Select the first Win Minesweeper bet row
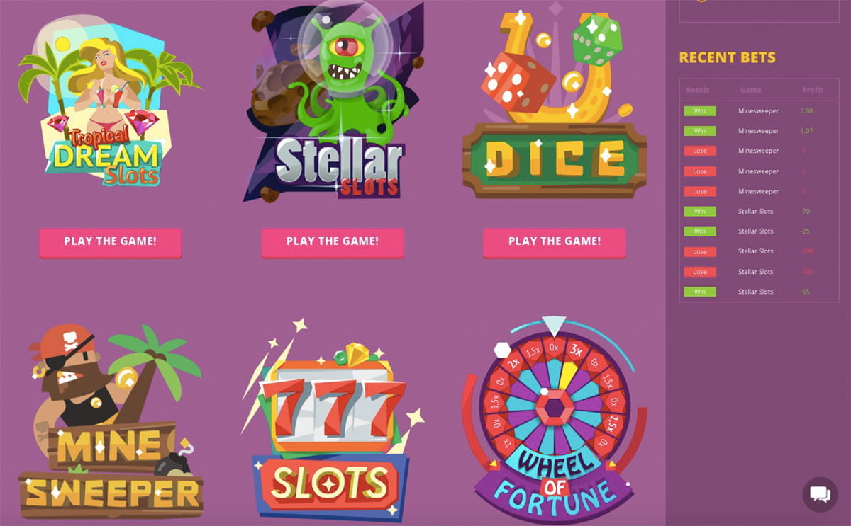Screen dimensions: 851x526 coord(759,111)
